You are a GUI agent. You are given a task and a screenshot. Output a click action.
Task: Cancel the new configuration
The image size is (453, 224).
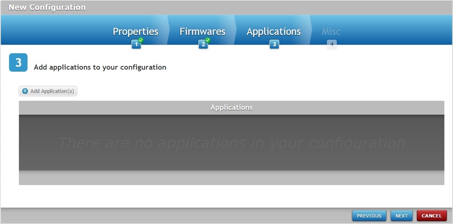pos(432,216)
